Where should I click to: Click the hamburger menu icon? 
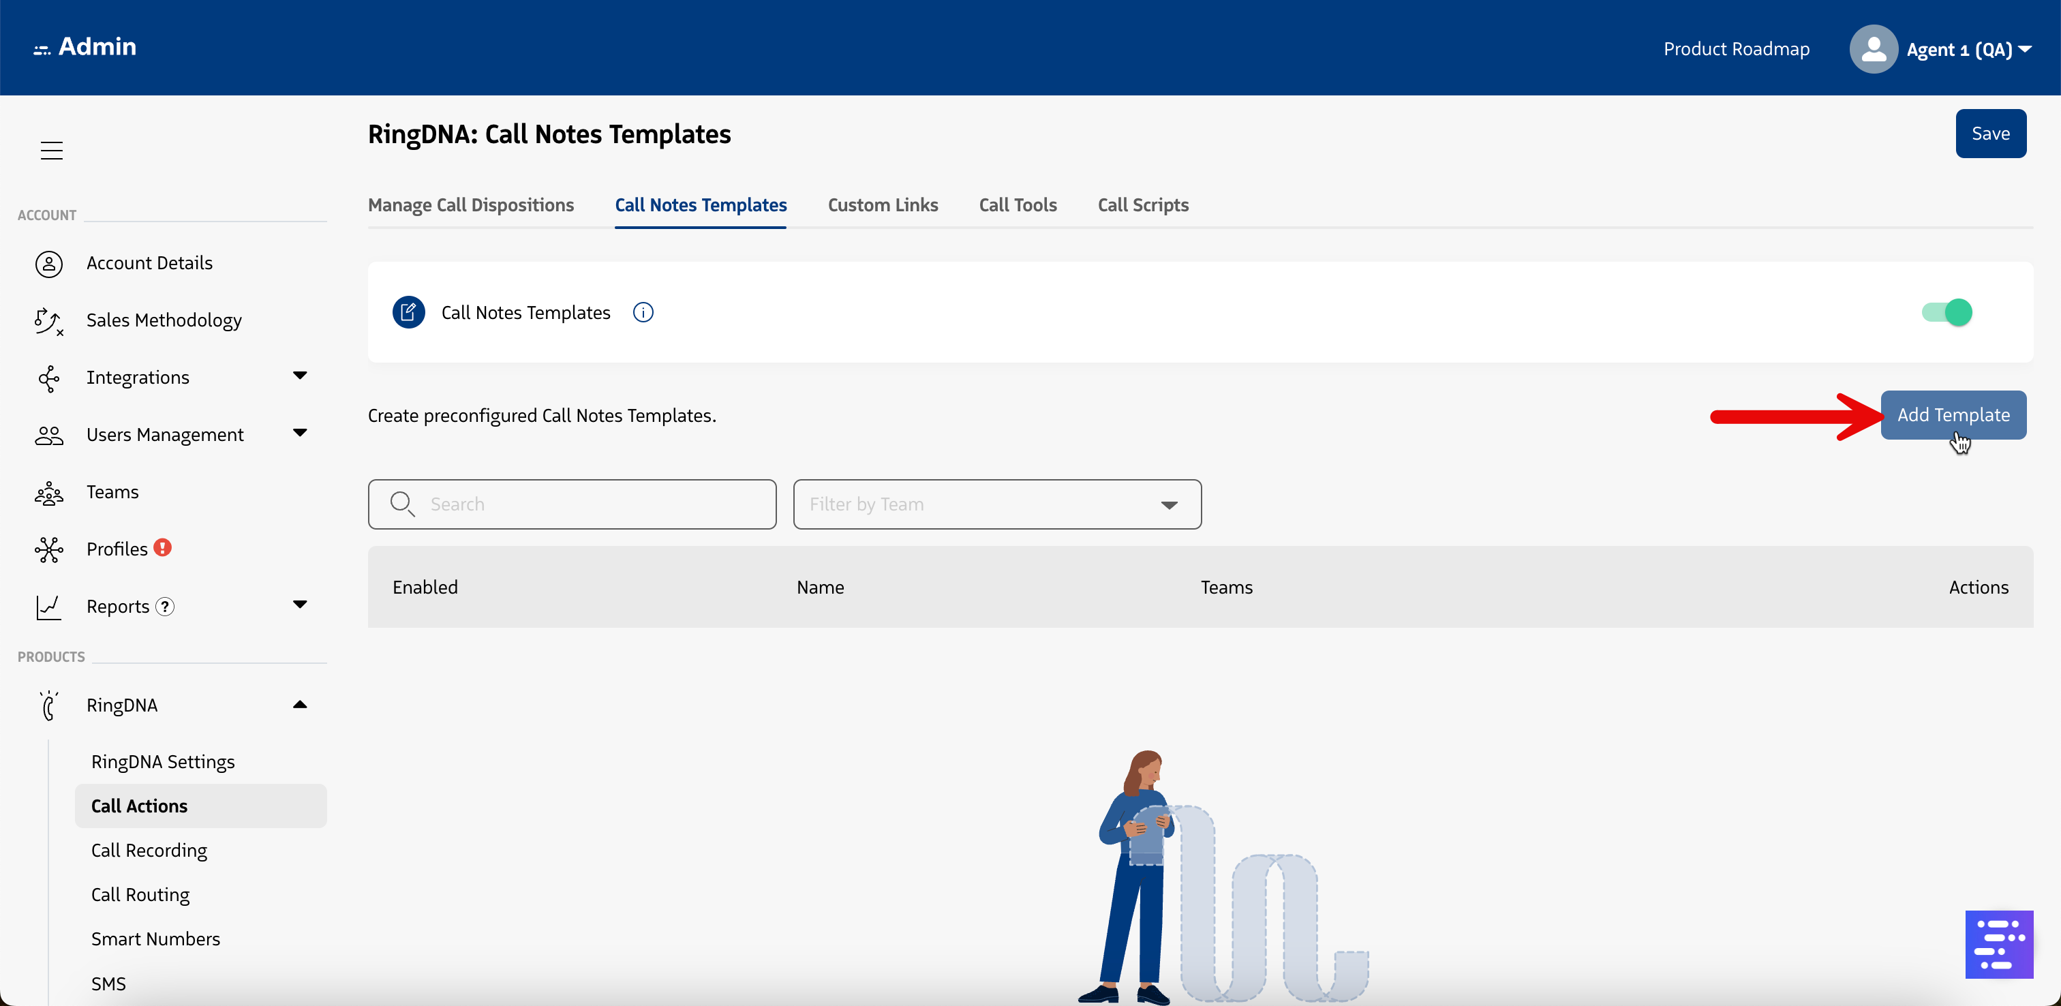[x=51, y=150]
